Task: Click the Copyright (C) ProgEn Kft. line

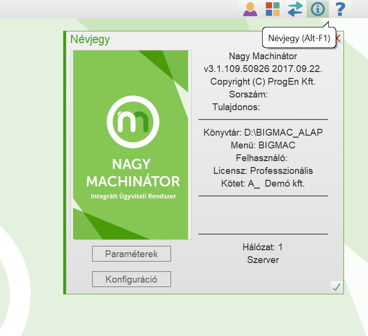Action: coord(263,82)
